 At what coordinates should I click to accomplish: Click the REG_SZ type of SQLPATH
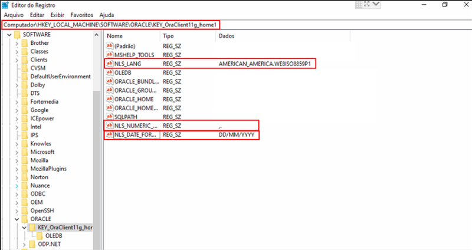click(x=172, y=117)
